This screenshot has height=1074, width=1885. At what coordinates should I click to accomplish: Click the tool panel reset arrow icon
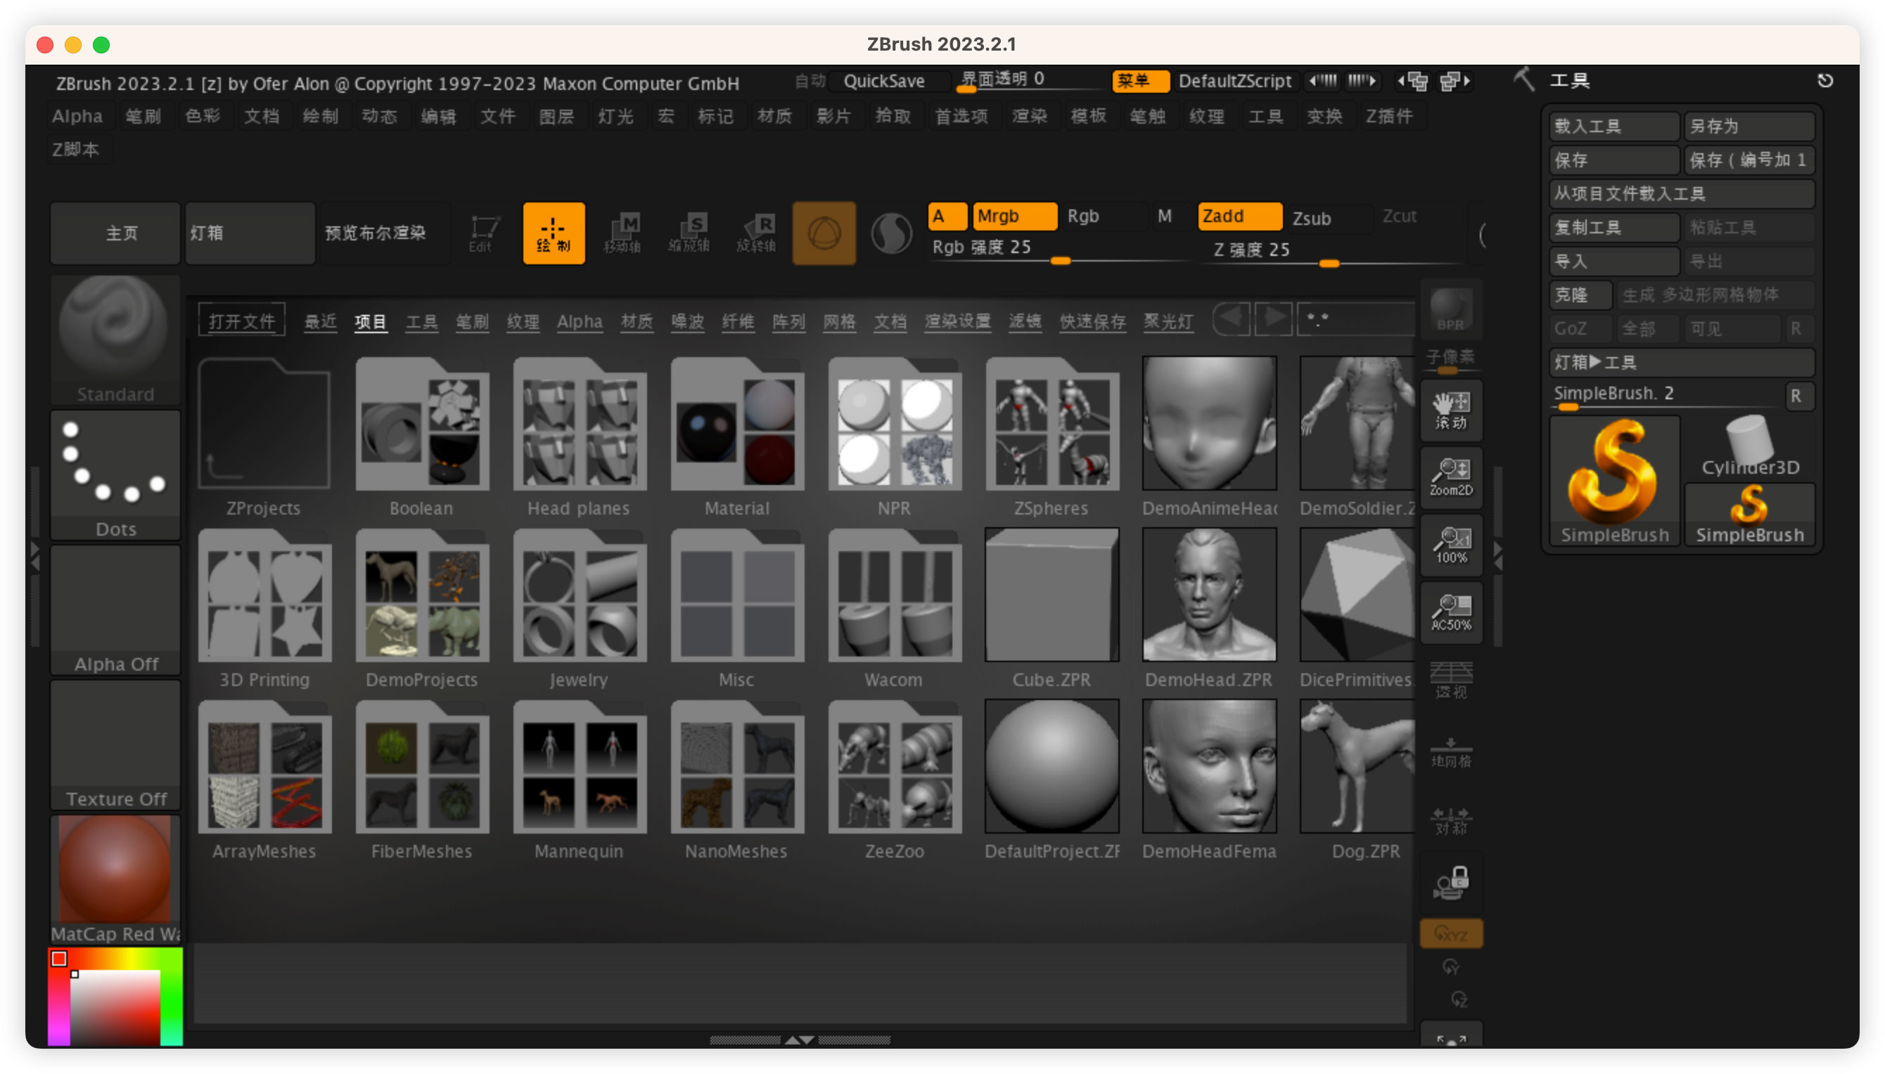coord(1825,80)
